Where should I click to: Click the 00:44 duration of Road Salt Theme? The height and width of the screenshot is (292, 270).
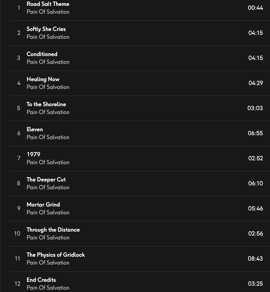pos(255,8)
